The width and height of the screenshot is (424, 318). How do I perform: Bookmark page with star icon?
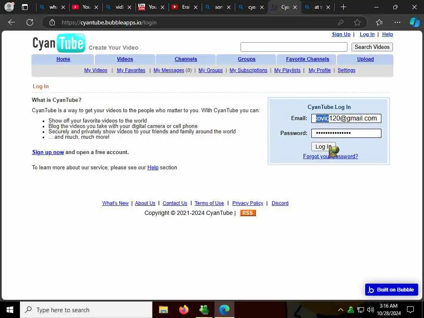pyautogui.click(x=357, y=22)
